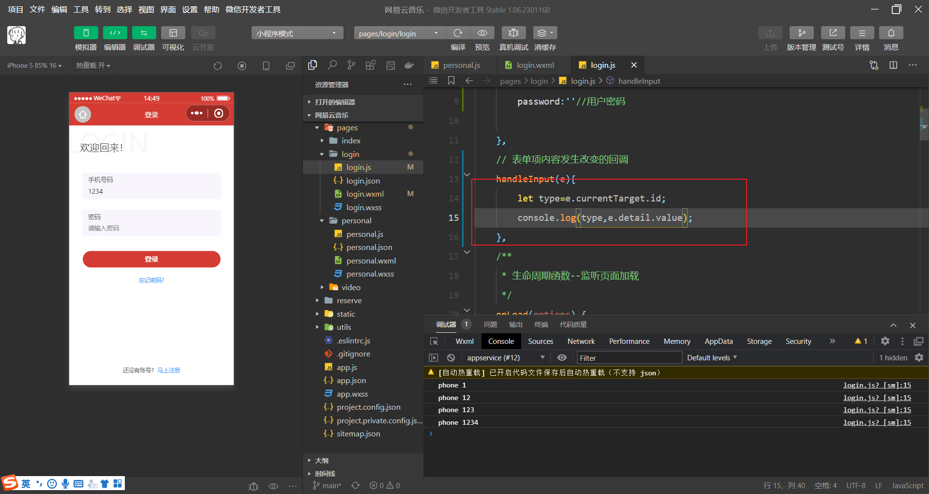The image size is (929, 494).
Task: Close the login.js tab
Action: tap(634, 65)
